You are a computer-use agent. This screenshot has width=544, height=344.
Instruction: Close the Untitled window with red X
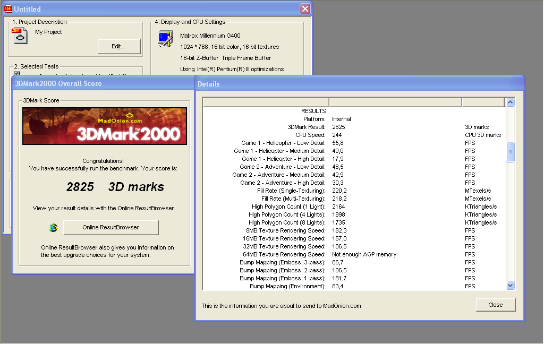point(305,8)
